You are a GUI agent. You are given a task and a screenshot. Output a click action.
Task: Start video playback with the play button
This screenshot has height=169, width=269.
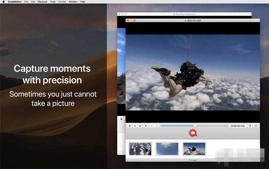pos(146,126)
